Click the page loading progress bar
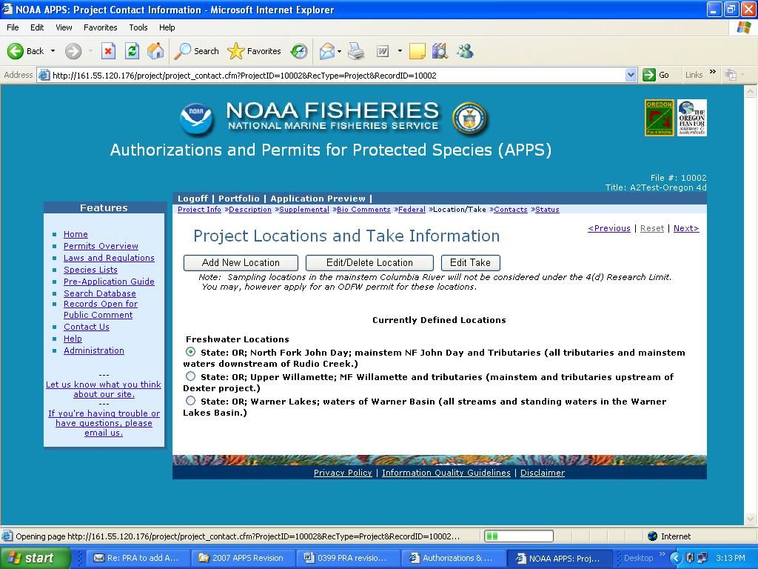The image size is (758, 569). [x=519, y=536]
